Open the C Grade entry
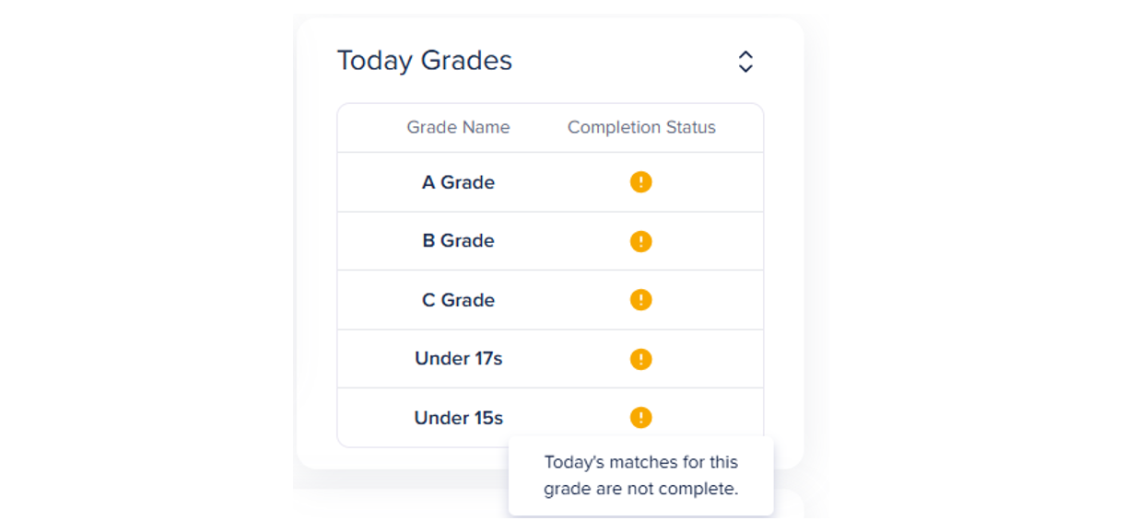1126x532 pixels. pos(458,300)
